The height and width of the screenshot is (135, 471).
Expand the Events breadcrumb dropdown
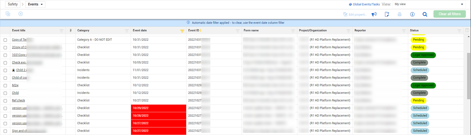coord(35,4)
